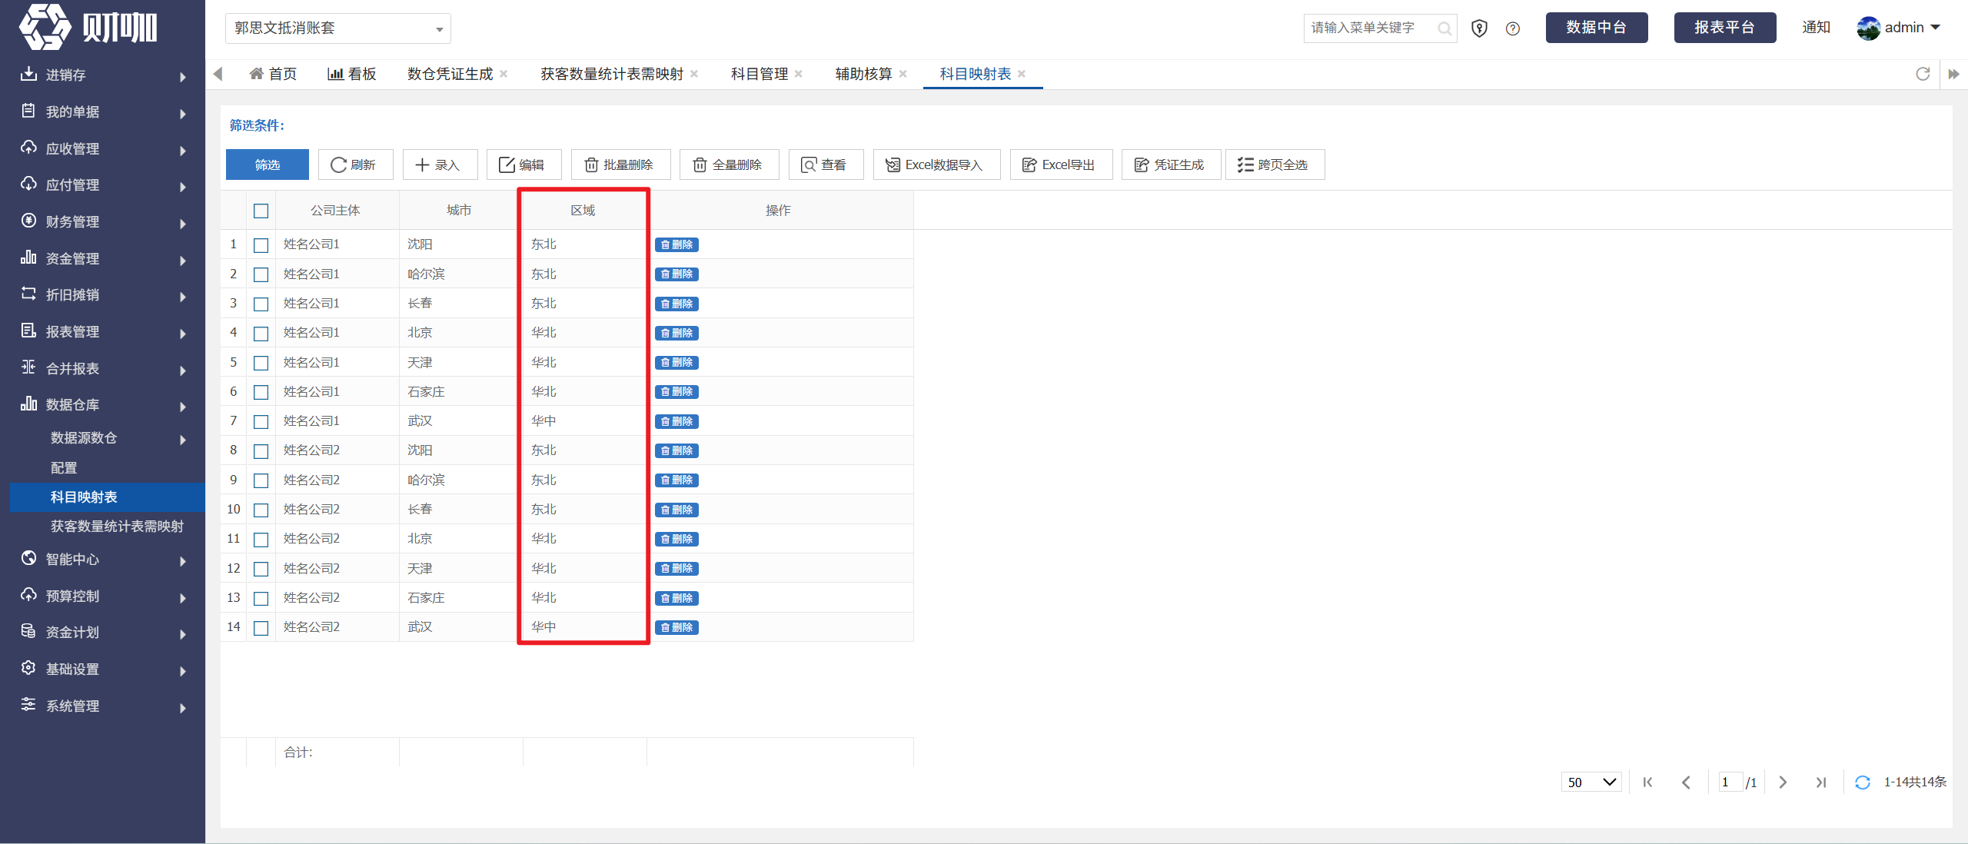The height and width of the screenshot is (844, 1968).
Task: Click the page number input field
Action: [1730, 783]
